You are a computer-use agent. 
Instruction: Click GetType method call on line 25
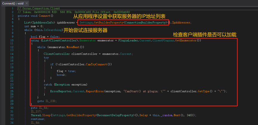click(203, 91)
